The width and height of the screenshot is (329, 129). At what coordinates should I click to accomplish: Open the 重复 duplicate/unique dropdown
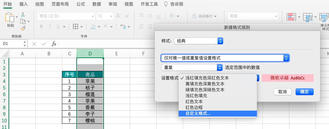pos(192,67)
